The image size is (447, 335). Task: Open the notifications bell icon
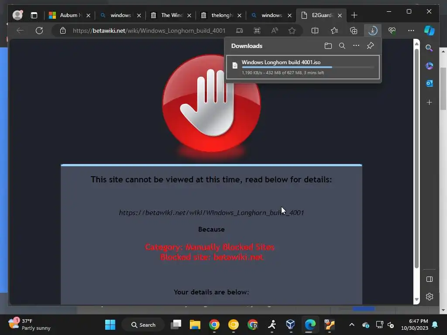435,325
